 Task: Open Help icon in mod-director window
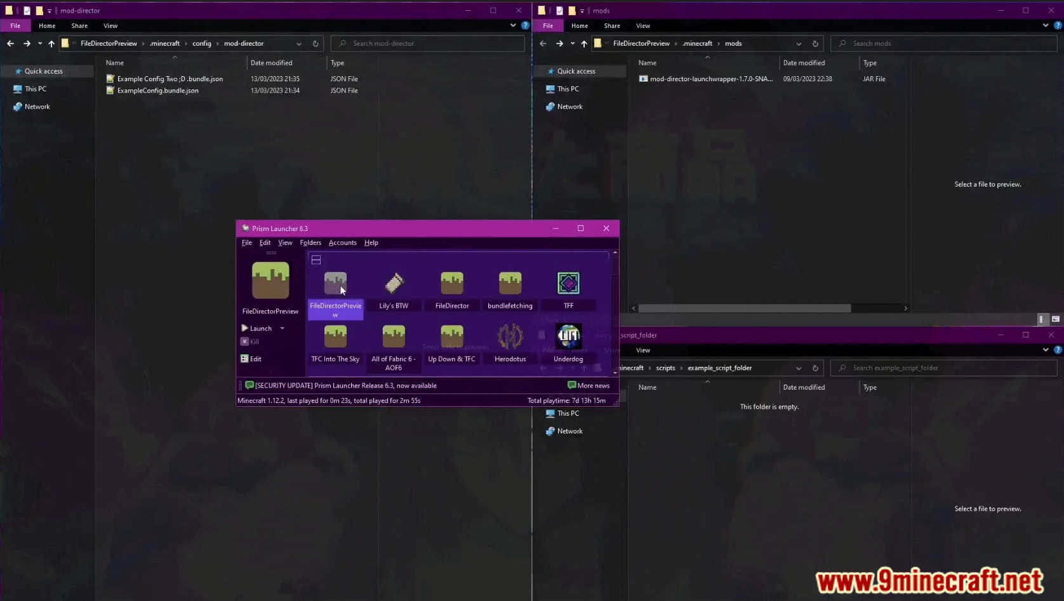coord(525,25)
